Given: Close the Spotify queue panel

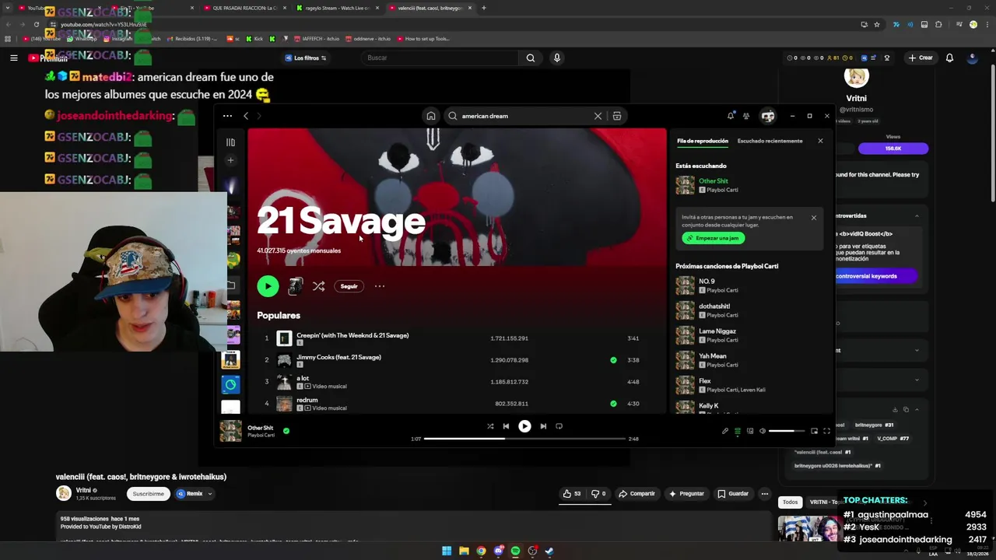Looking at the screenshot, I should click(820, 141).
